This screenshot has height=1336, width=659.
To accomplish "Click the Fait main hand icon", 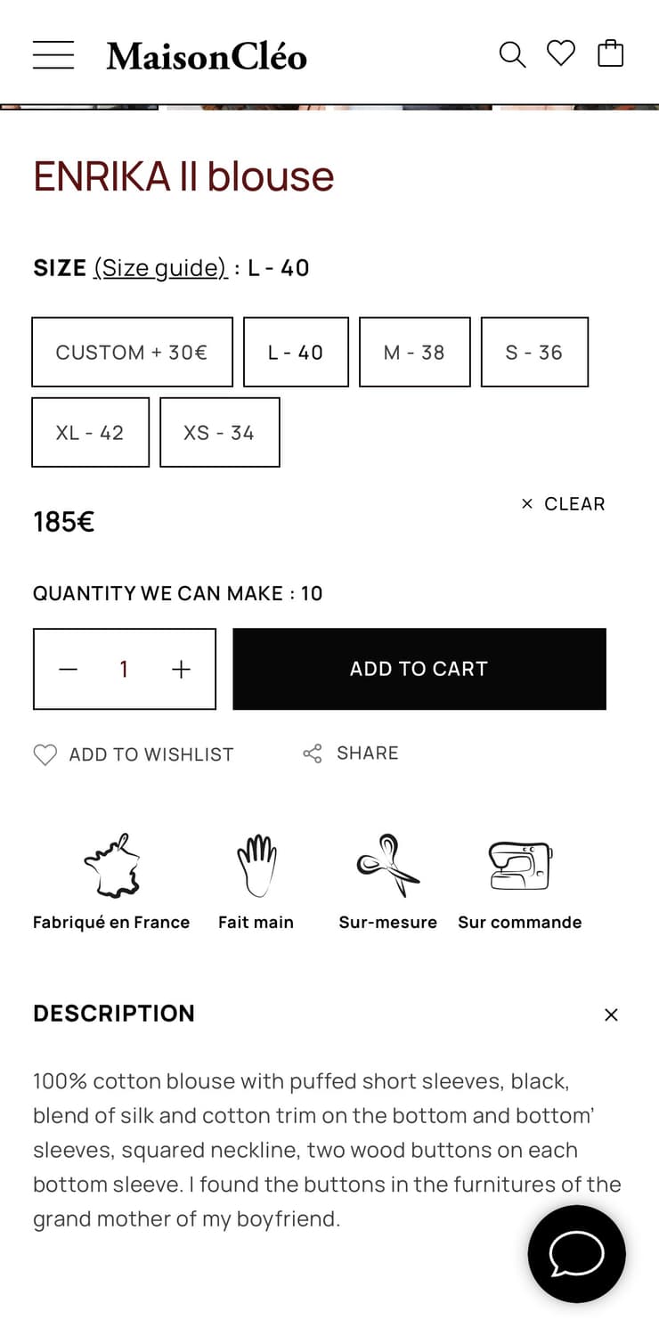I will tap(256, 862).
